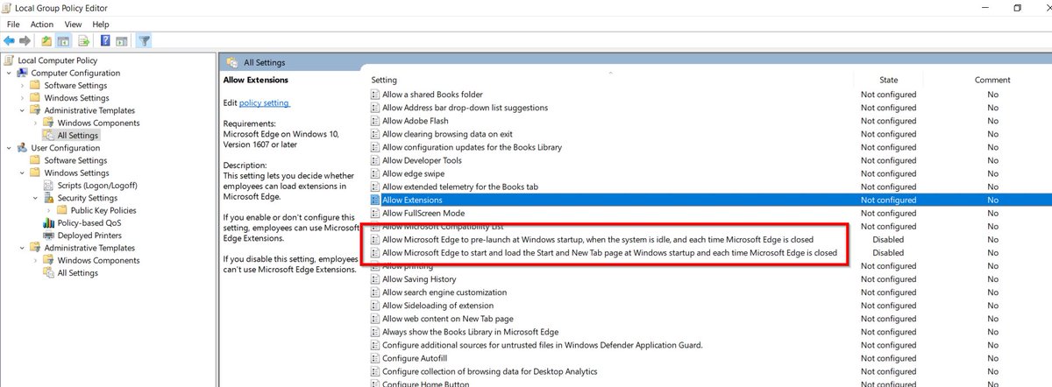
Task: Expand Windows Components under Computer Configuration
Action: pyautogui.click(x=34, y=123)
